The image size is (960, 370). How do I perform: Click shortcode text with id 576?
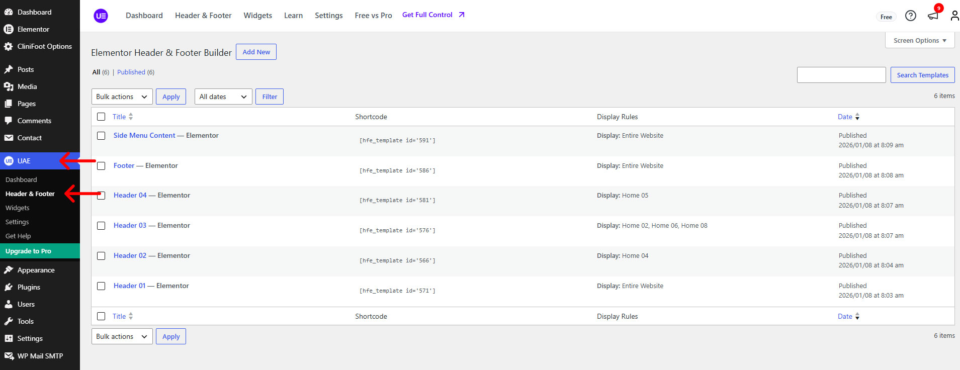pos(397,230)
